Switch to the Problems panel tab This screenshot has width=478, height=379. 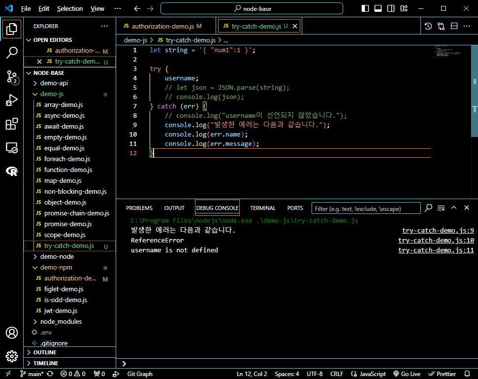click(139, 208)
